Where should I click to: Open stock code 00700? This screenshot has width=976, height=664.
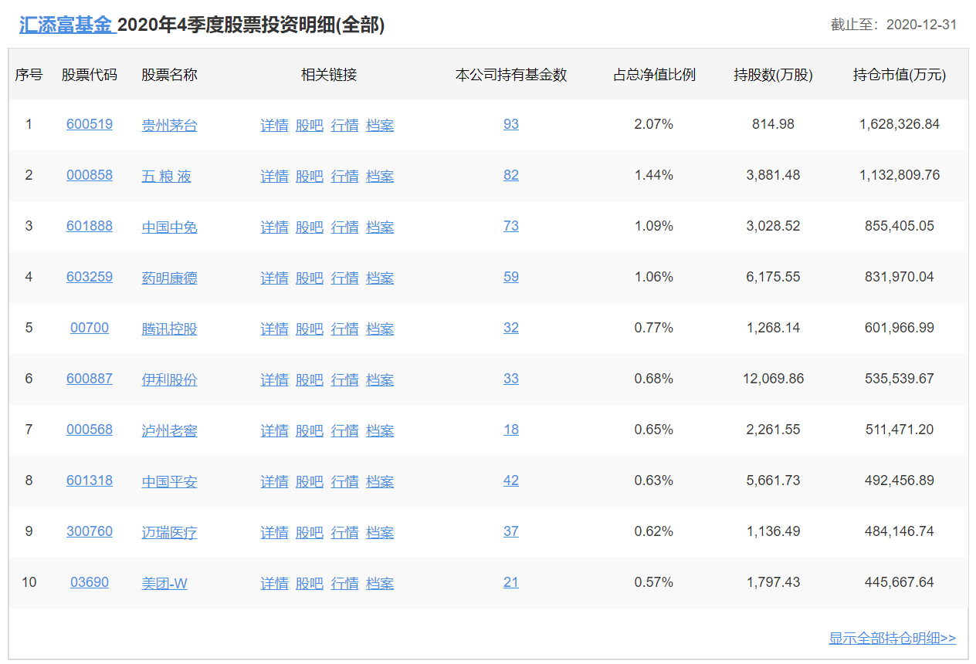pyautogui.click(x=90, y=328)
